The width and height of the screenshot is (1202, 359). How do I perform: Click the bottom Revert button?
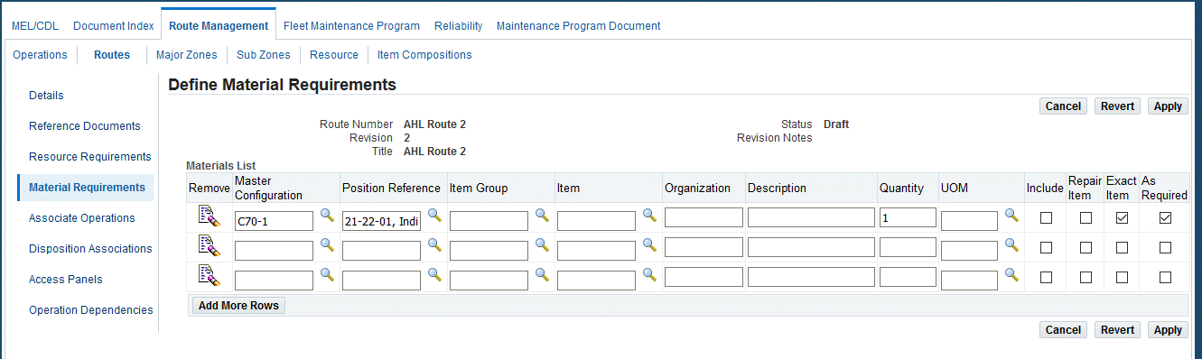pyautogui.click(x=1117, y=330)
